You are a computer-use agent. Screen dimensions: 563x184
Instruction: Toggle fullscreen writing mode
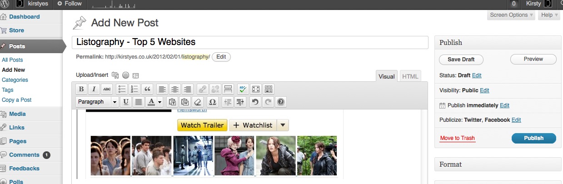(256, 89)
